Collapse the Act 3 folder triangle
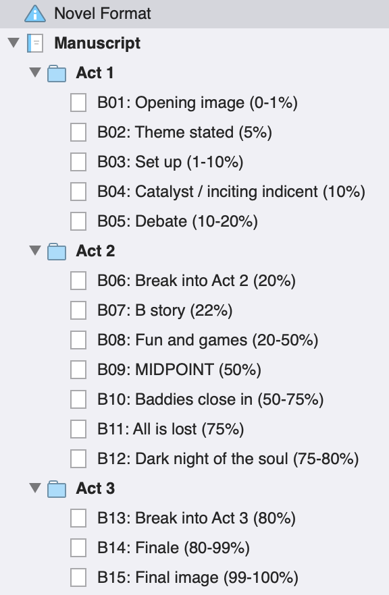Image resolution: width=389 pixels, height=595 pixels. coord(35,488)
